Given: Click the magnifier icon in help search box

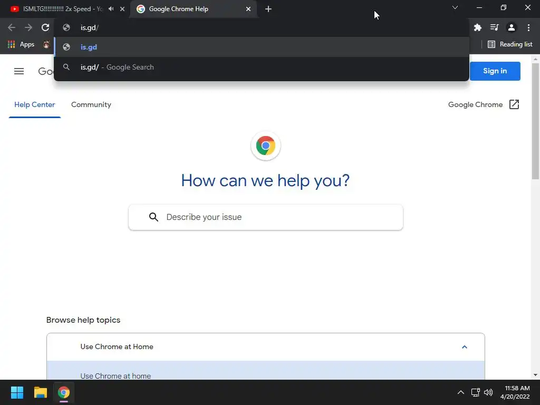Looking at the screenshot, I should tap(153, 217).
